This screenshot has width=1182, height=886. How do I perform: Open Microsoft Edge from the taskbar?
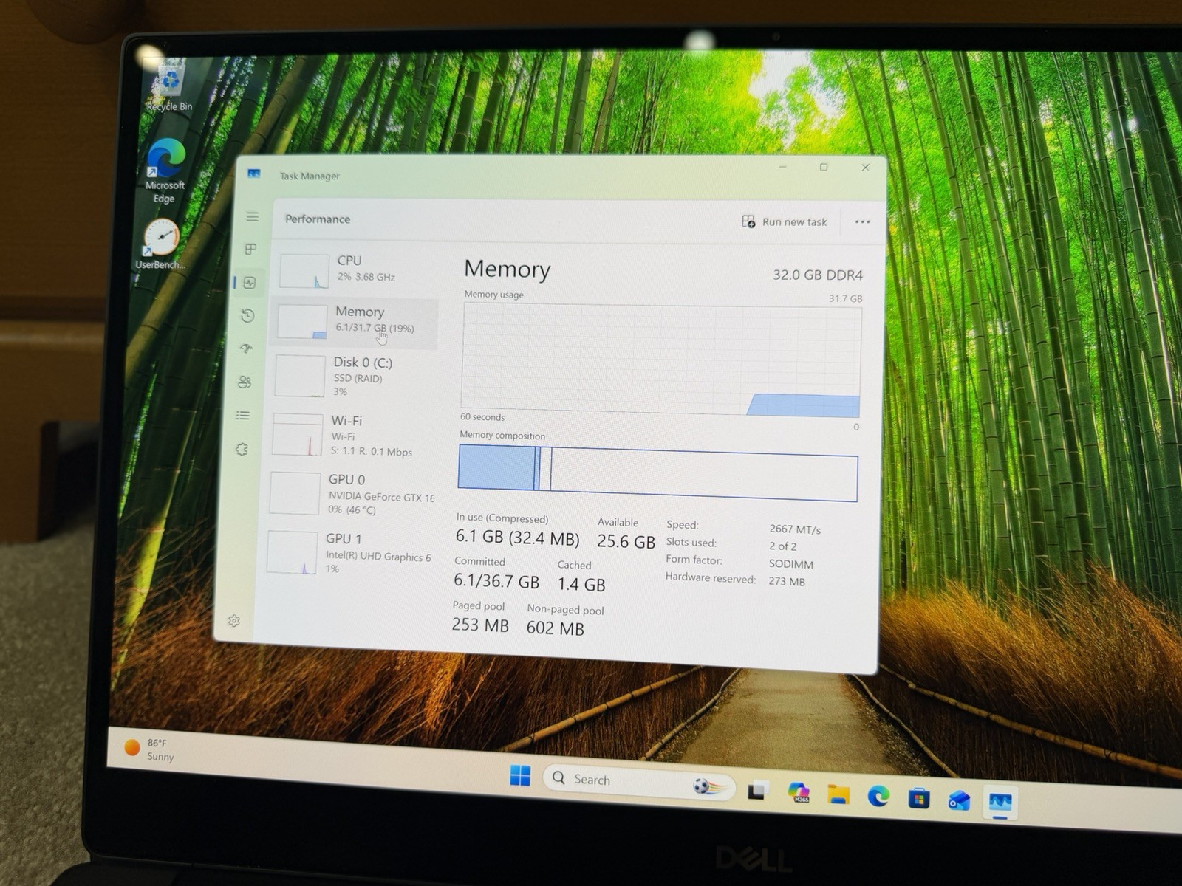click(x=878, y=796)
